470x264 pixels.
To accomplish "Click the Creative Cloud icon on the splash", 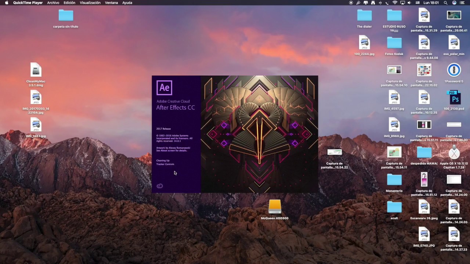I will [x=160, y=186].
